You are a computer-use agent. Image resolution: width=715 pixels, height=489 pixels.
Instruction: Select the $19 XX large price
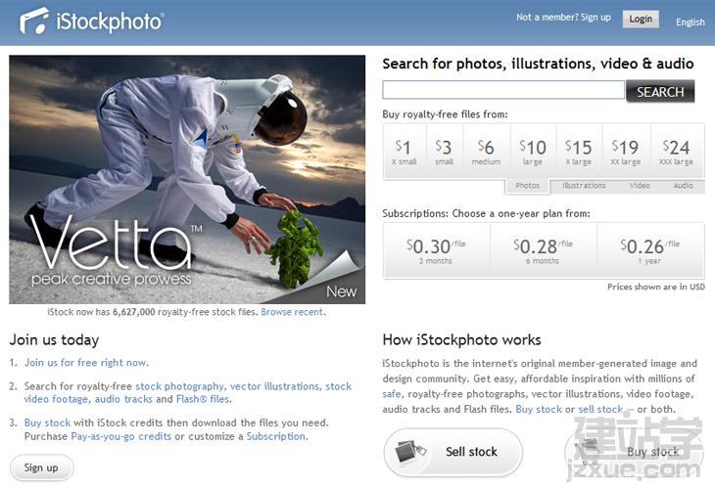pyautogui.click(x=626, y=152)
